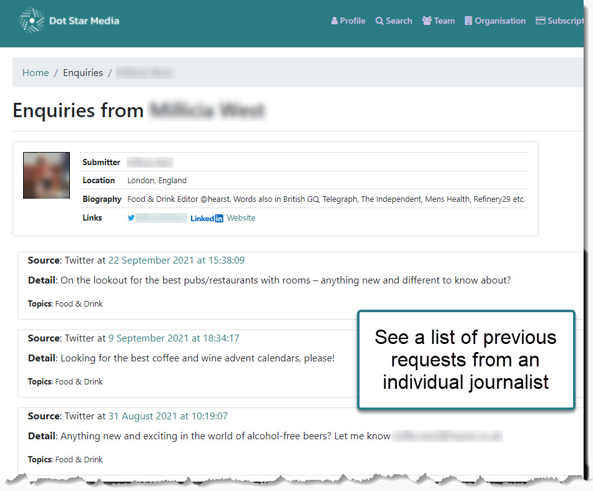Viewport: 593px width, 491px height.
Task: Click the 'Enquiries from' page heading
Action: (78, 110)
